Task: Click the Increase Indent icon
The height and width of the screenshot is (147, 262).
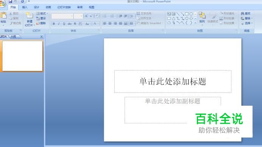Action: (125, 16)
